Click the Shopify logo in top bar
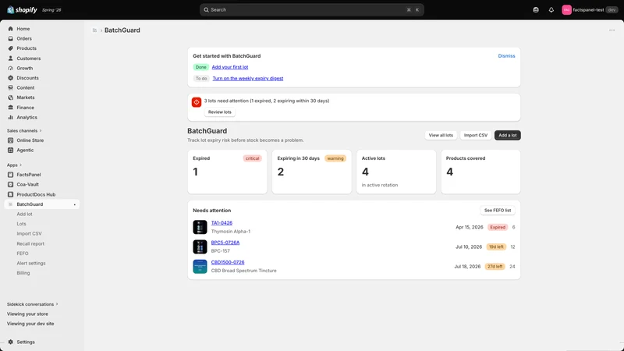Image resolution: width=624 pixels, height=351 pixels. tap(22, 10)
